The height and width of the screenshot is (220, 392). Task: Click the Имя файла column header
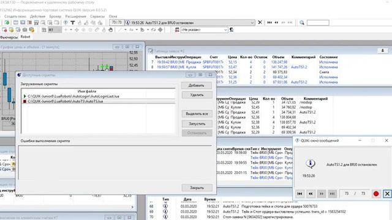(x=87, y=91)
